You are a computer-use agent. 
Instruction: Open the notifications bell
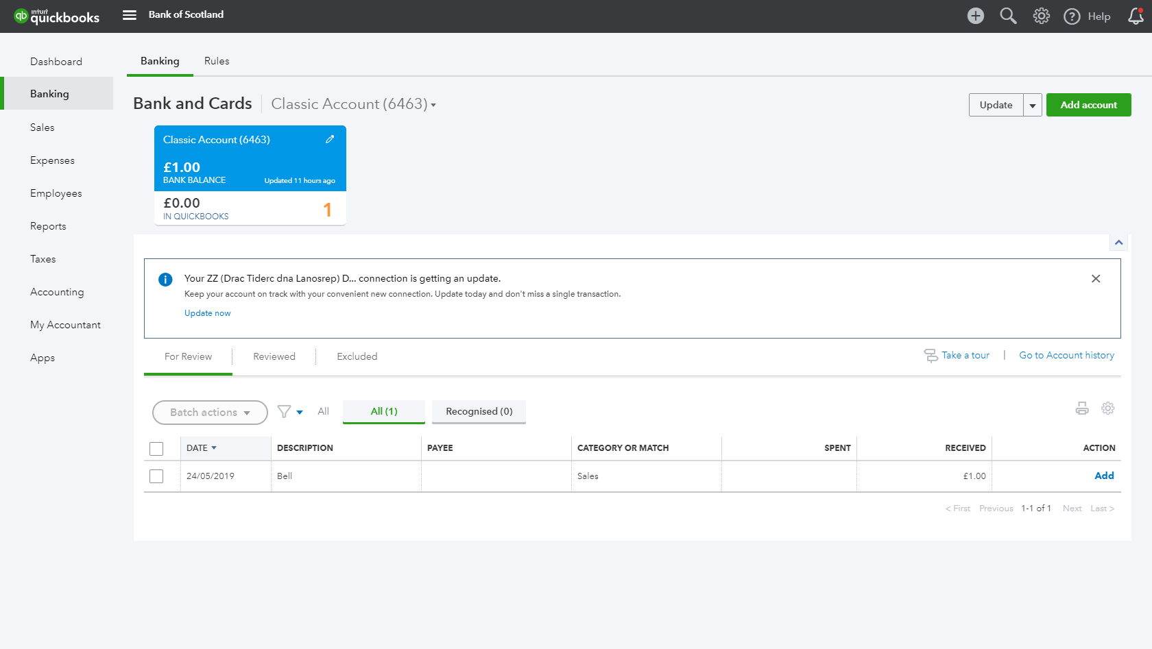click(1136, 16)
